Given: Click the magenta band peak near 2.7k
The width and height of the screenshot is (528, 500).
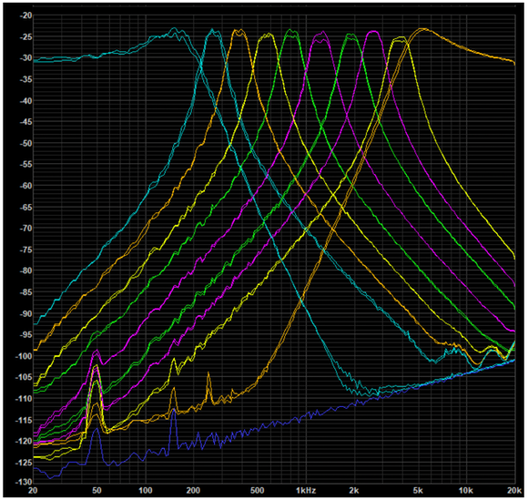Looking at the screenshot, I should (x=373, y=32).
